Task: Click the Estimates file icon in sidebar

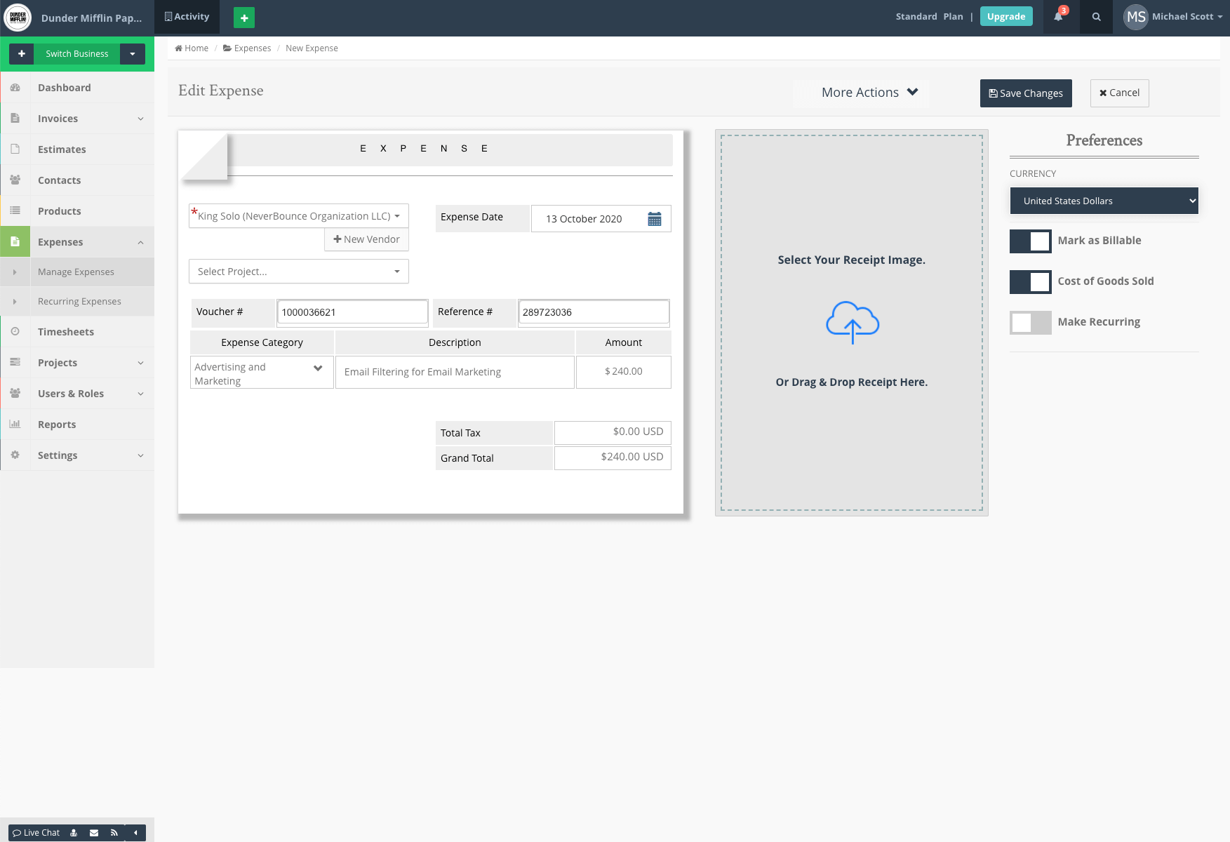Action: [x=15, y=149]
